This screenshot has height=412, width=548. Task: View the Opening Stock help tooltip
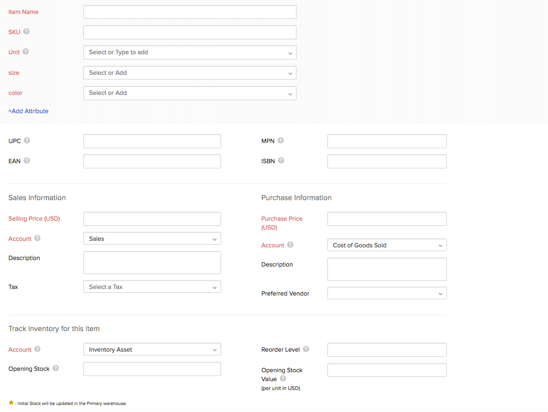pyautogui.click(x=55, y=368)
